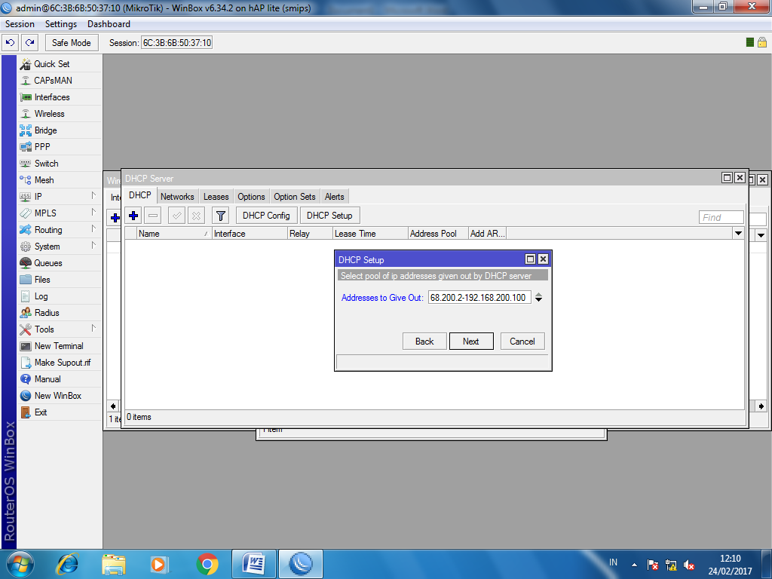Click the Addresses to Give Out field

pos(479,297)
